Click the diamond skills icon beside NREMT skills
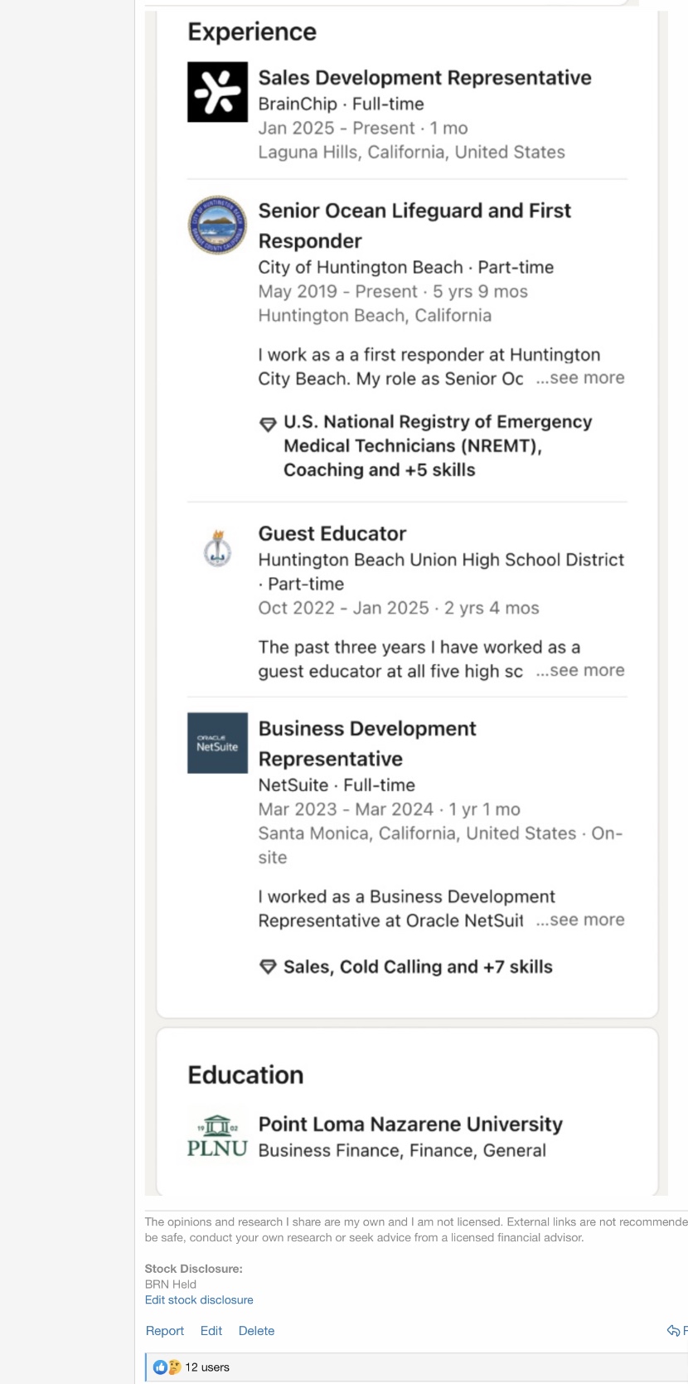Image resolution: width=688 pixels, height=1384 pixels. click(268, 425)
